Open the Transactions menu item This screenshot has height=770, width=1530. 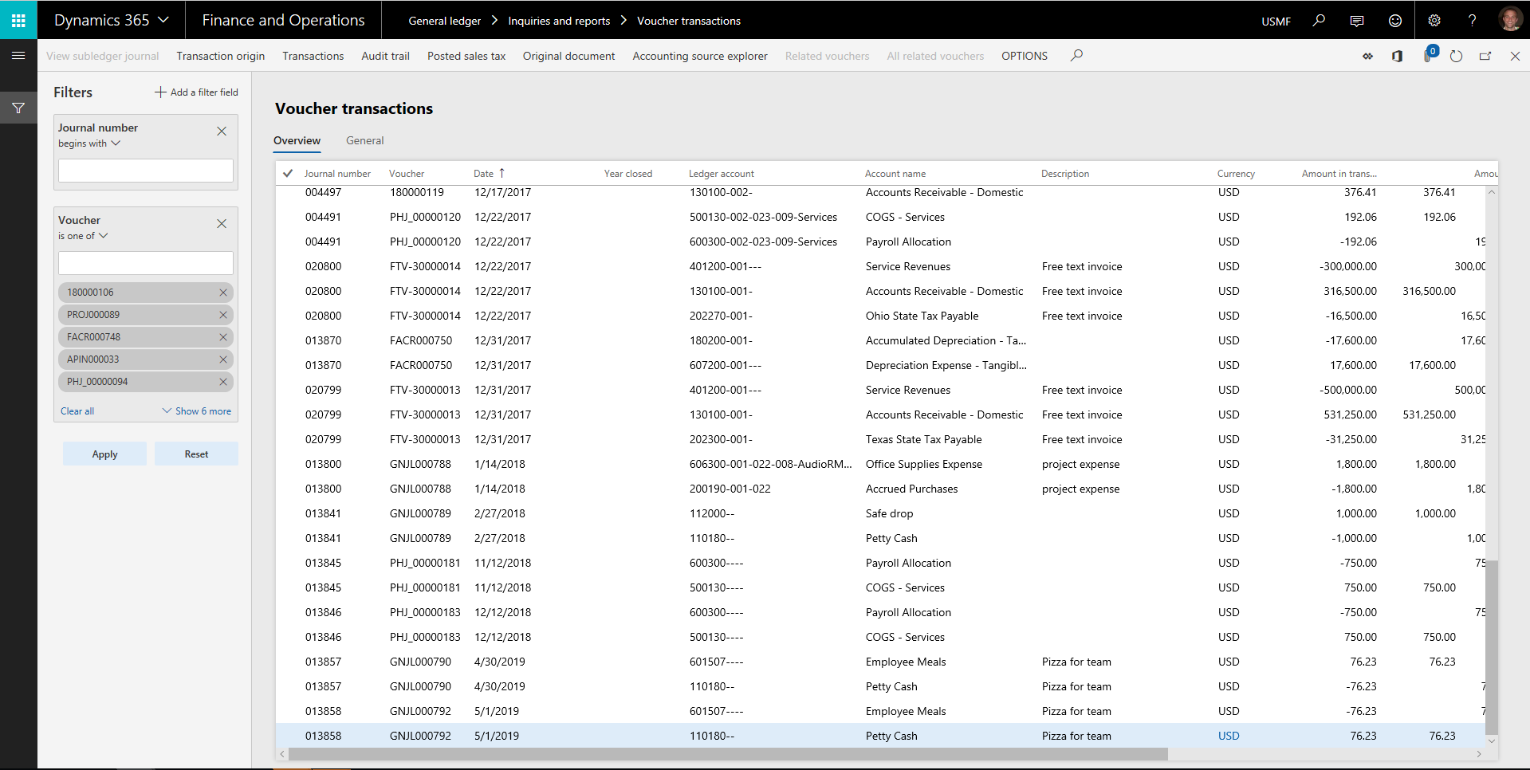(313, 56)
